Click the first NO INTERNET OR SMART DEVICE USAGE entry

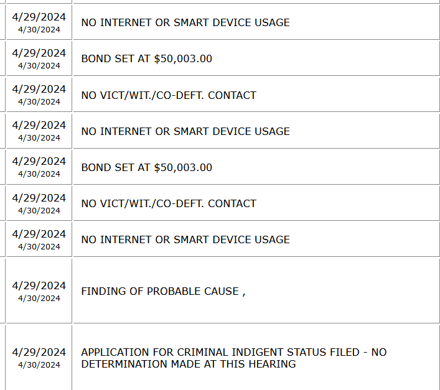(x=185, y=22)
